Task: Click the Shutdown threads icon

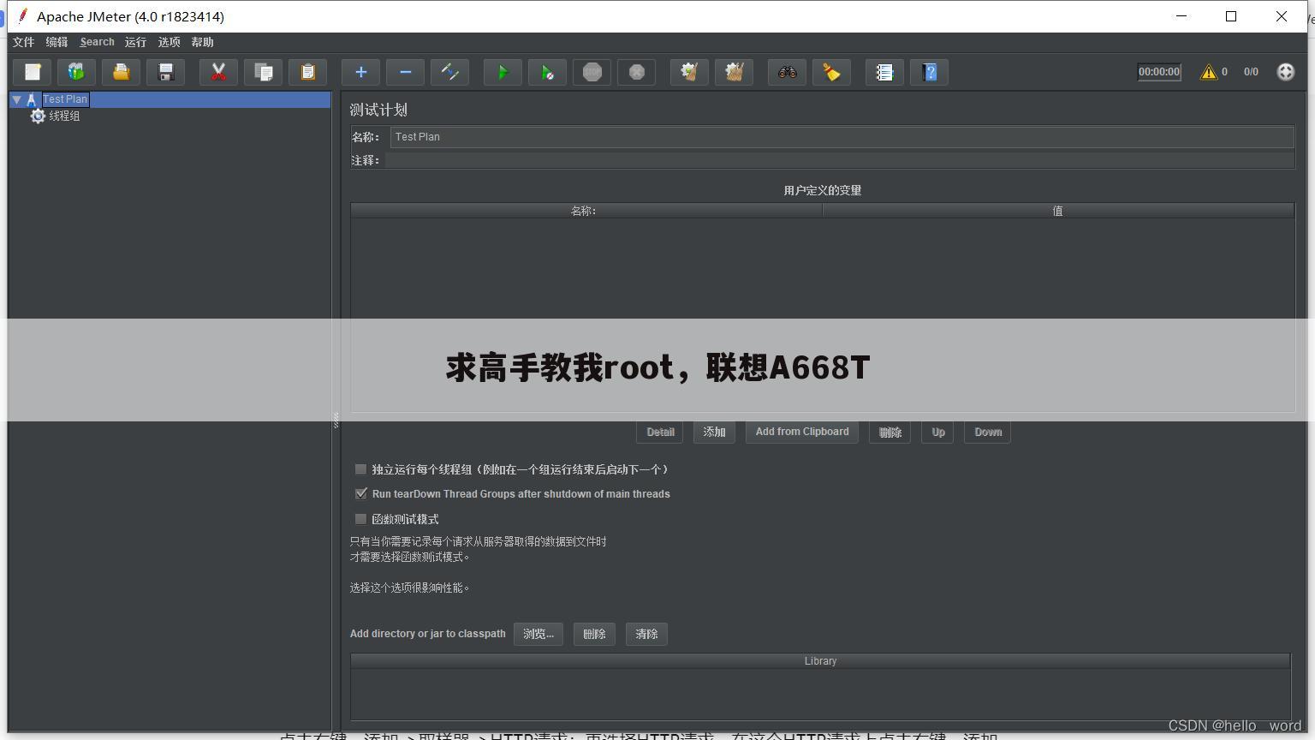Action: [x=637, y=72]
